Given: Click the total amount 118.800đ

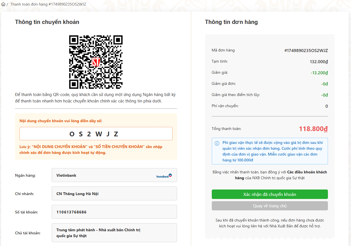Looking at the screenshot, I should [x=313, y=129].
